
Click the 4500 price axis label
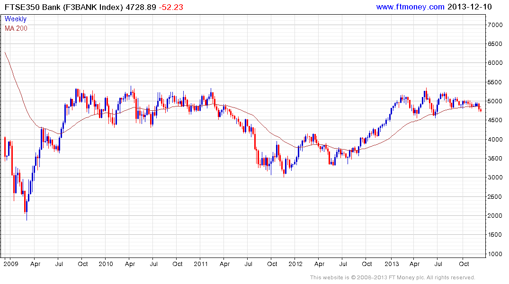point(495,120)
